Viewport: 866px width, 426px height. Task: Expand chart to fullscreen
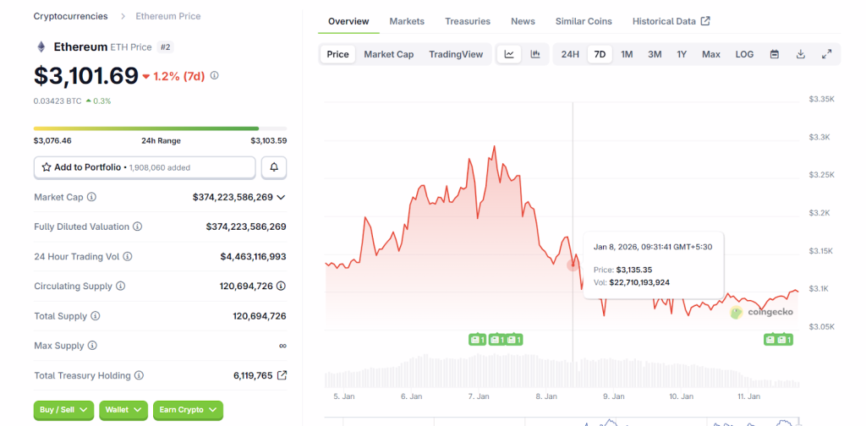[x=826, y=54]
